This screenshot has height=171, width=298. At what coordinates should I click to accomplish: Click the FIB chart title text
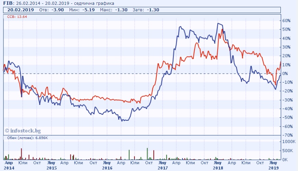click(59, 3)
